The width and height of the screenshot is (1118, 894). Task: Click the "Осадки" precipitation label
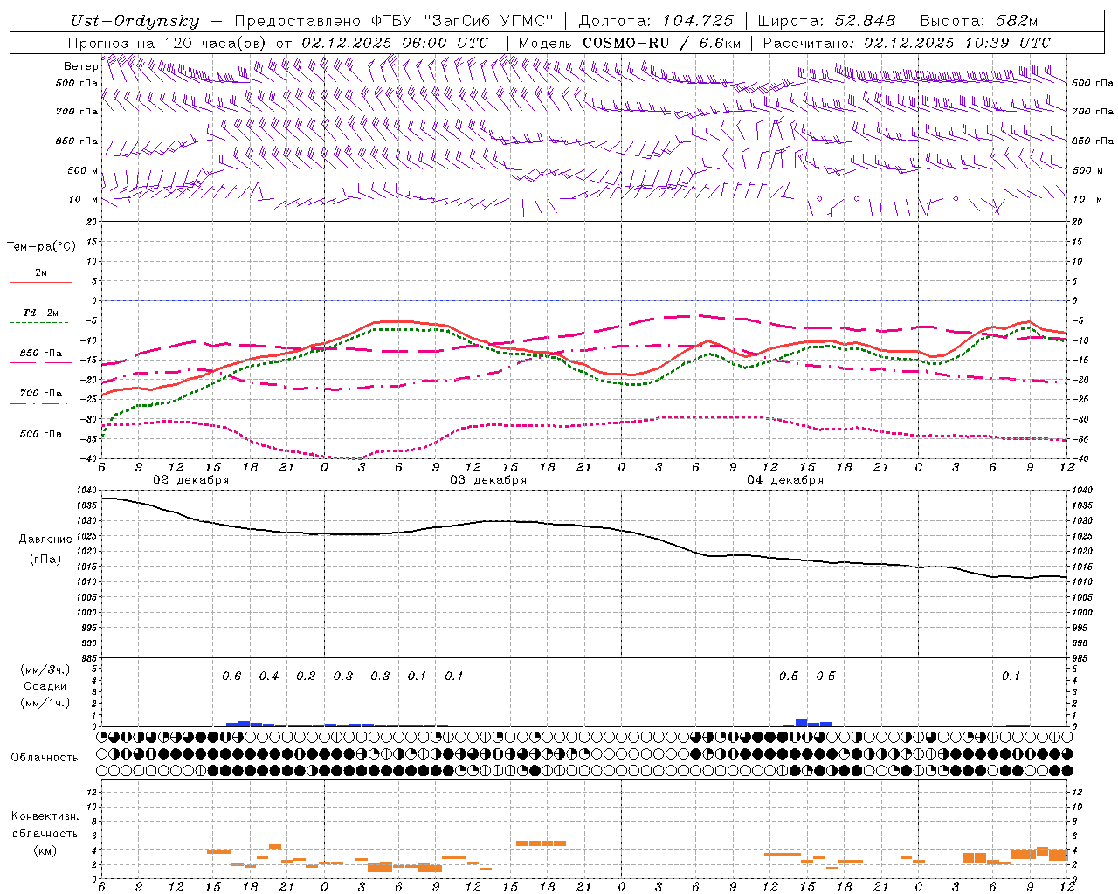45,686
